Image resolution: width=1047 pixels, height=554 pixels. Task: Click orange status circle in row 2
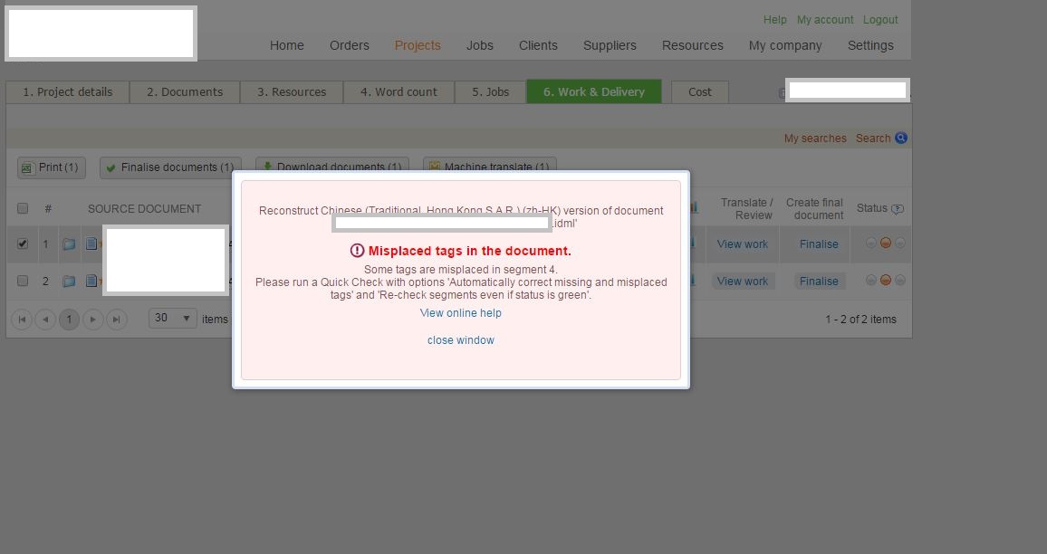click(x=886, y=281)
